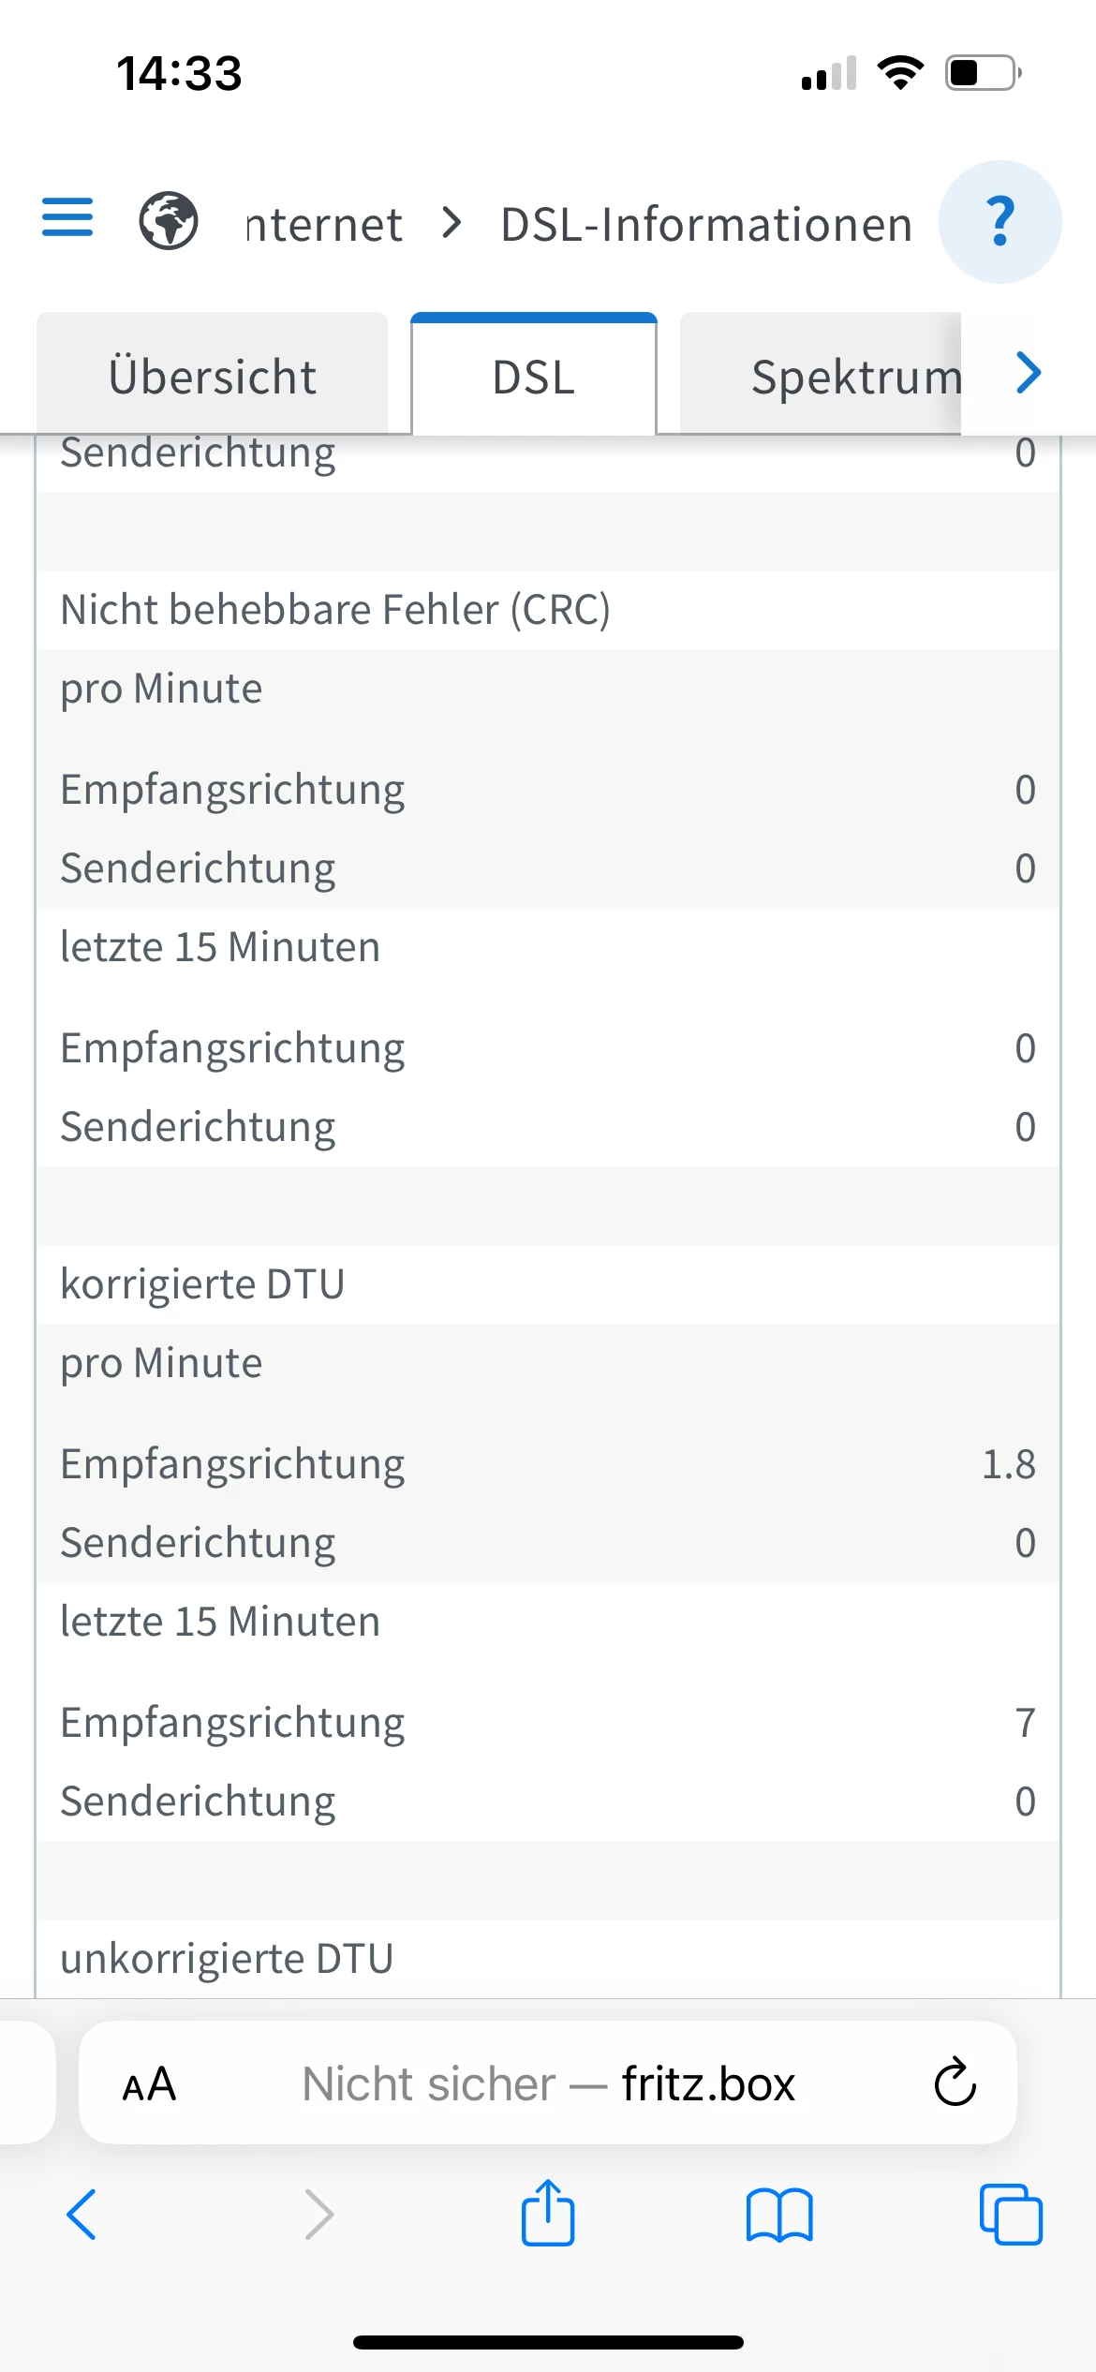Viewport: 1096px width, 2372px height.
Task: Show open tabs overview in Safari
Action: pos(1010,2216)
